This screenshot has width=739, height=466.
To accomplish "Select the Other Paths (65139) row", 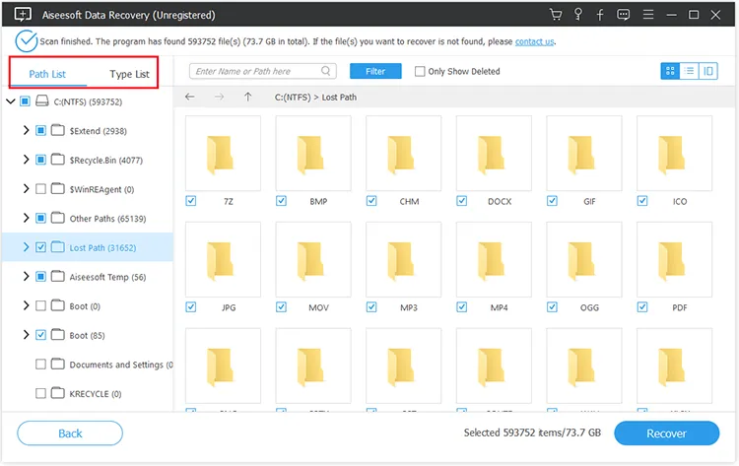I will (88, 218).
